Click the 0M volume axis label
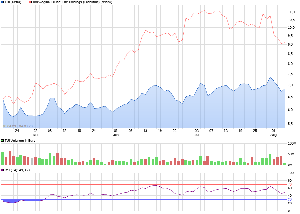Image resolution: width=300 pixels, height=214 pixels. [290, 165]
